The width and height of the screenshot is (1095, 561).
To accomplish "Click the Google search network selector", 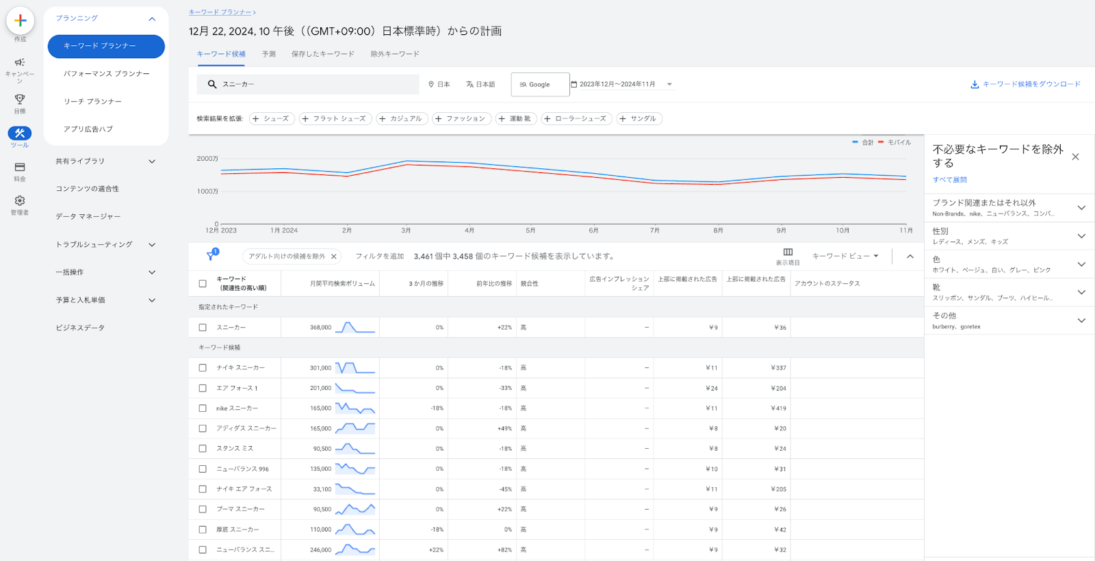I will [x=540, y=85].
